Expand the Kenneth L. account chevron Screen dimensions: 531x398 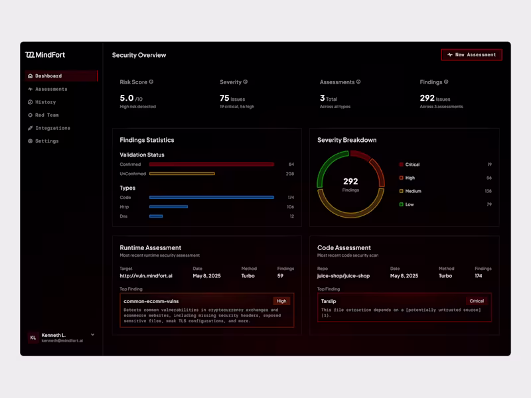(x=92, y=335)
